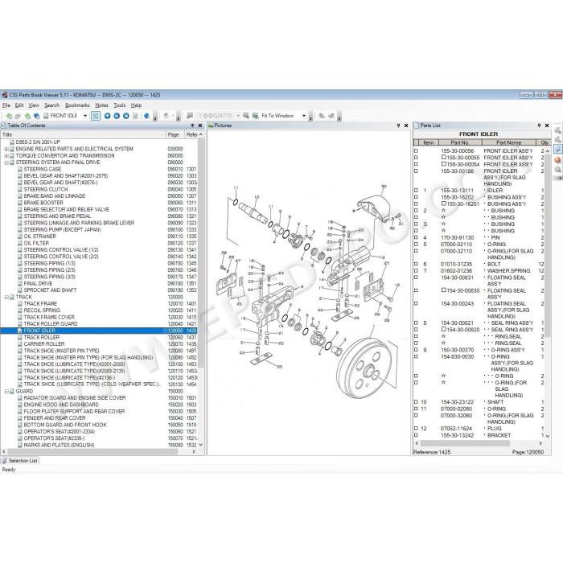Viewport: 563px width, 563px height.
Task: Check the row box for 01010-31235 BOLT
Action: tap(416, 264)
